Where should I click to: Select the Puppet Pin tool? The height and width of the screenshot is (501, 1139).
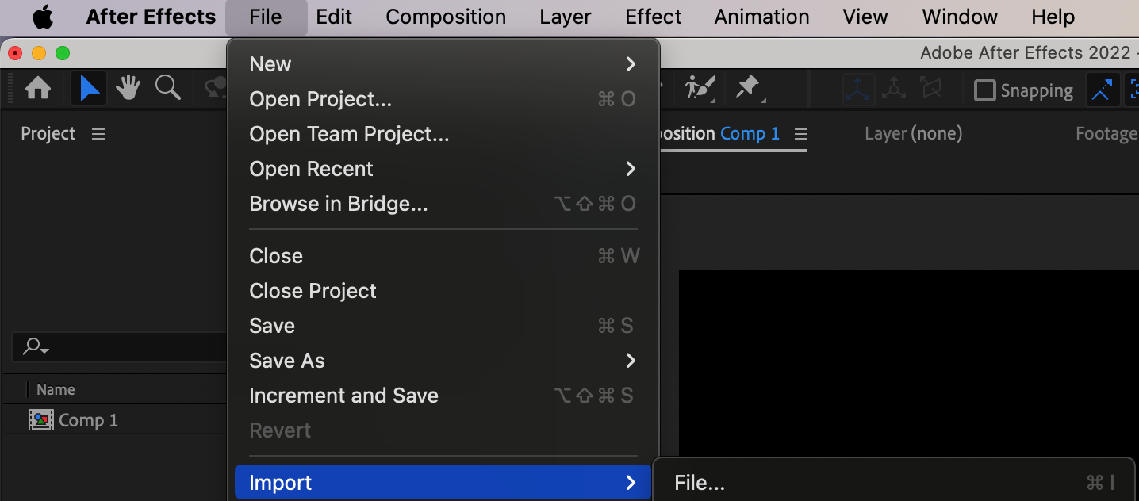[x=748, y=89]
